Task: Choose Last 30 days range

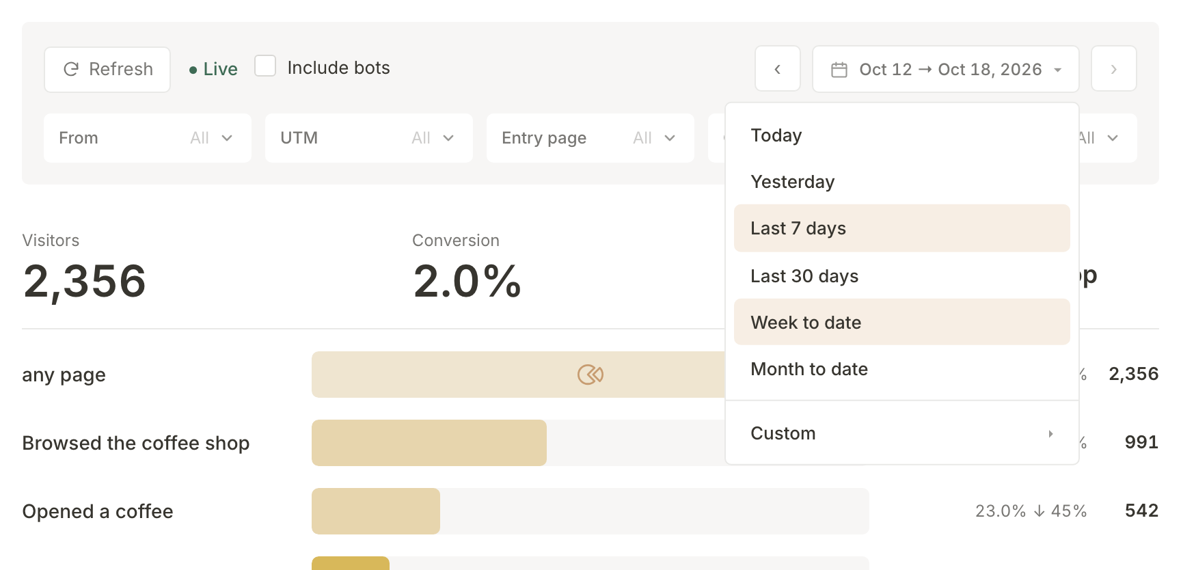Action: pos(902,276)
